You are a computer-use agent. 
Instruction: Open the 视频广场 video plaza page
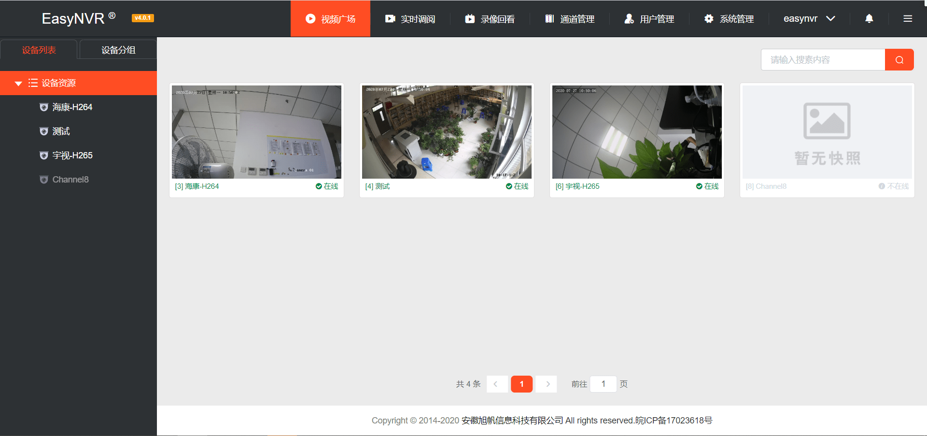[x=330, y=18]
